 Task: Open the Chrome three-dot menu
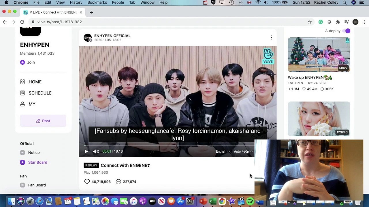[x=364, y=22]
